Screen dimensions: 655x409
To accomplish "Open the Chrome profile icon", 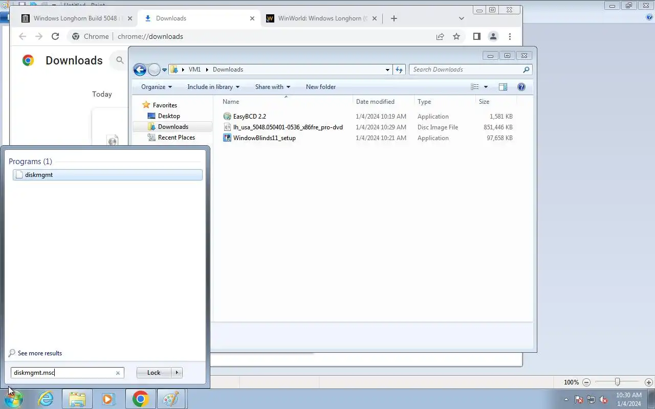I will (493, 36).
